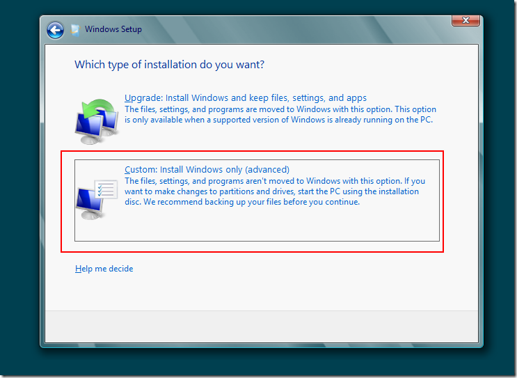The height and width of the screenshot is (378, 517).
Task: Click the 'Which type of installation' heading
Action: coord(169,65)
